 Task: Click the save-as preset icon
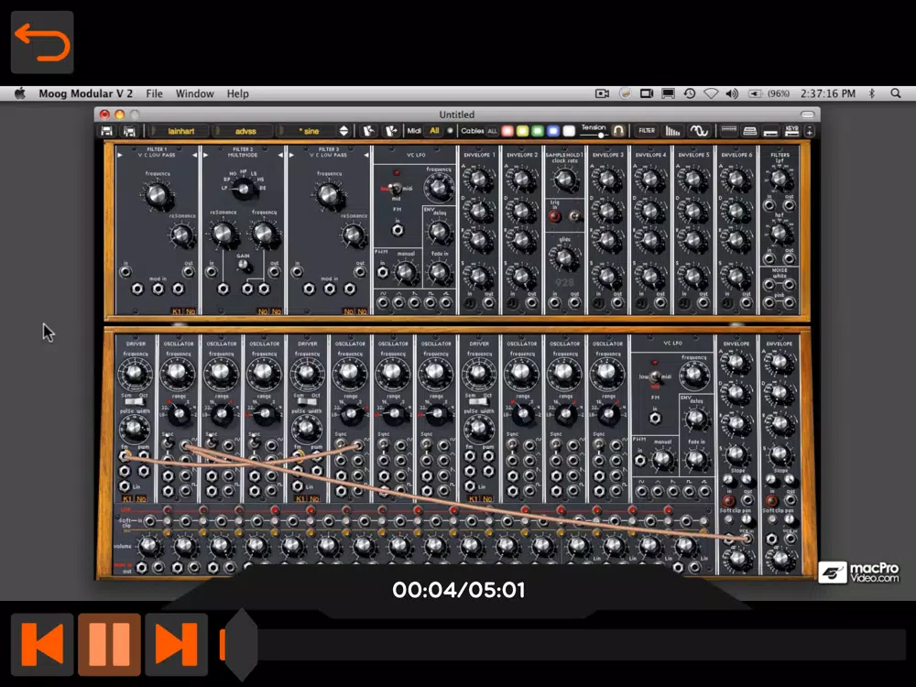tap(130, 131)
